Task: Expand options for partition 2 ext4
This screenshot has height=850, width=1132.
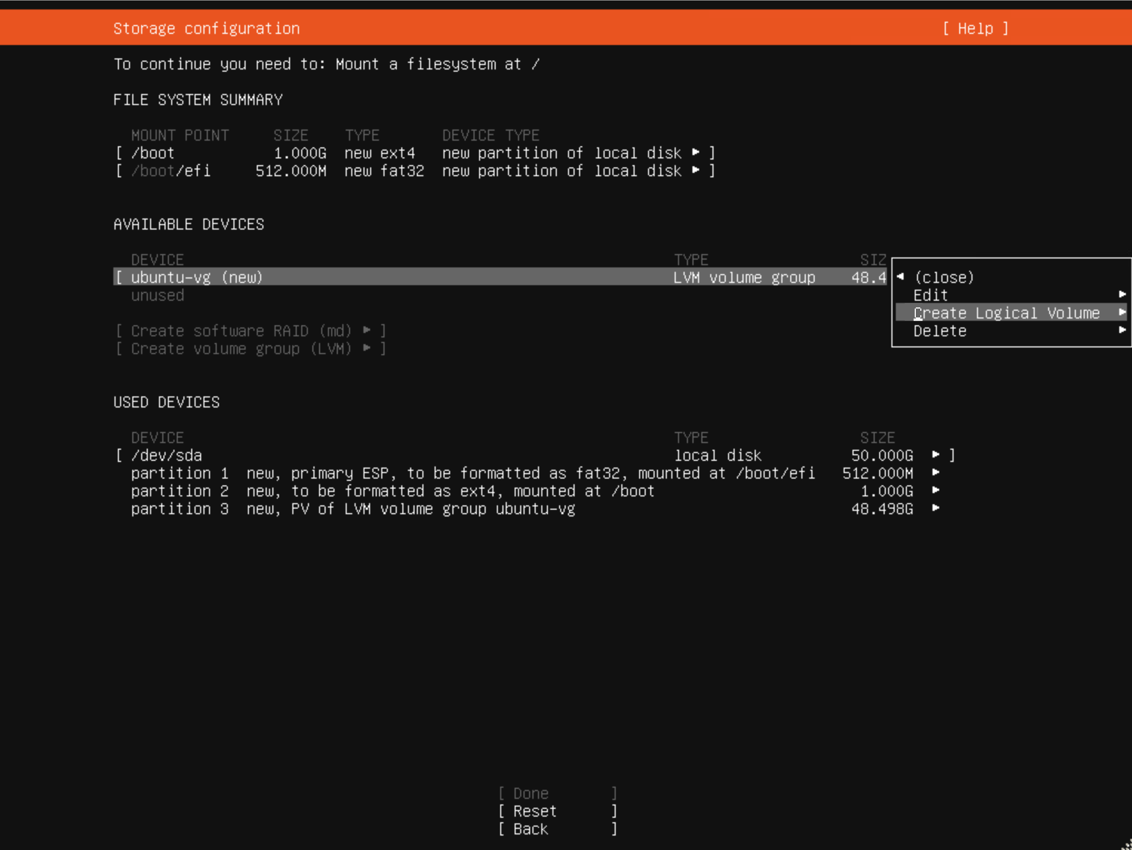Action: point(937,490)
